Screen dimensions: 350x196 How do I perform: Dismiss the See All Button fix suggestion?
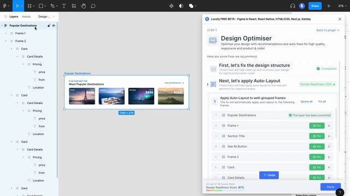point(329,146)
